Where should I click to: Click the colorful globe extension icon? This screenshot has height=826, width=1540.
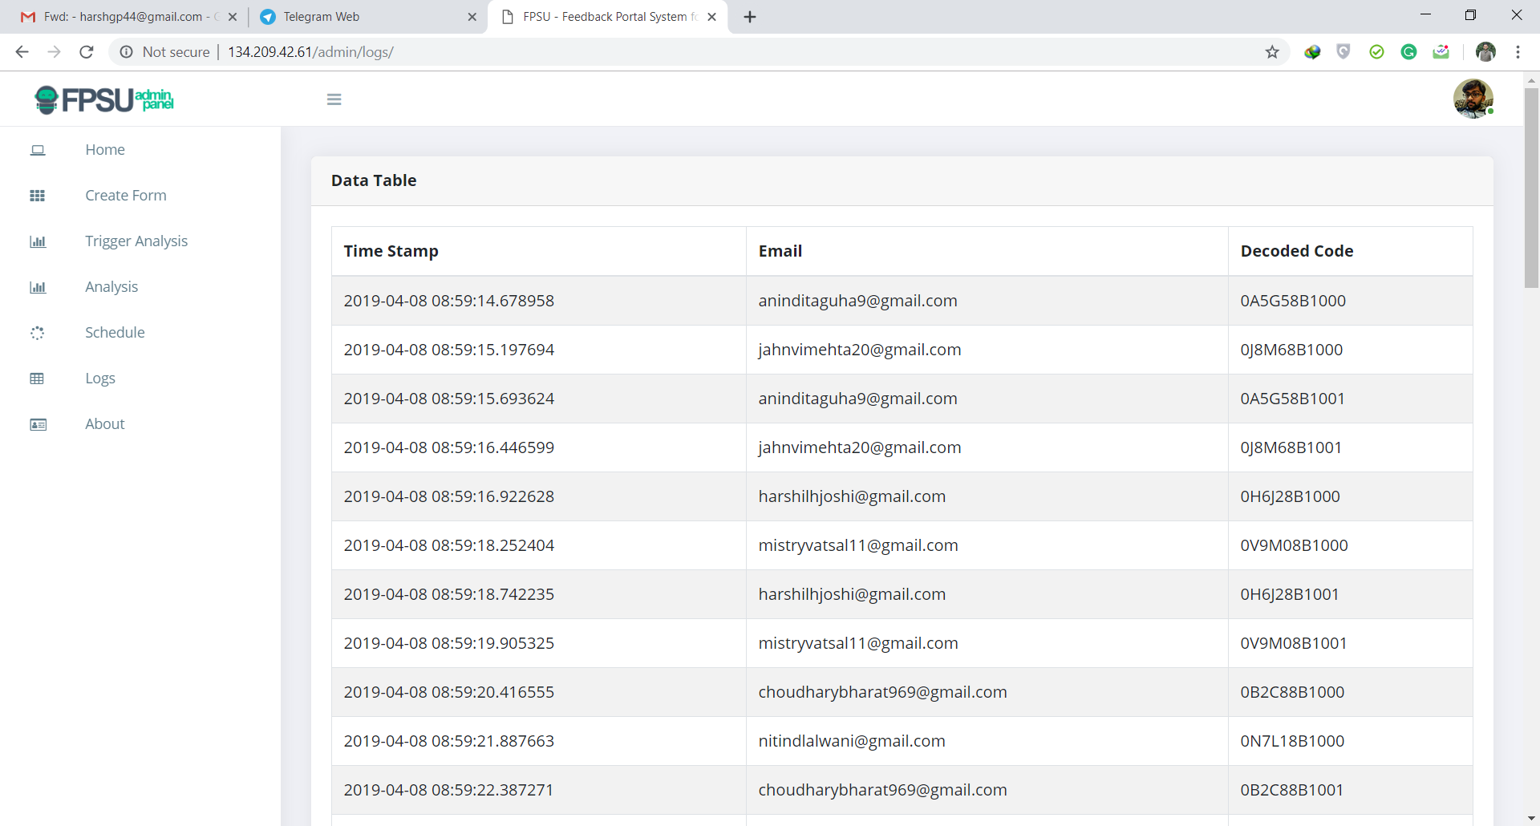point(1312,52)
